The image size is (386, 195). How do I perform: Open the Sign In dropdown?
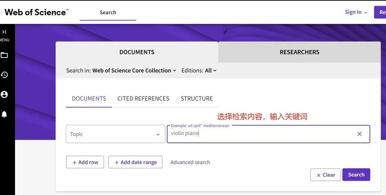[356, 12]
